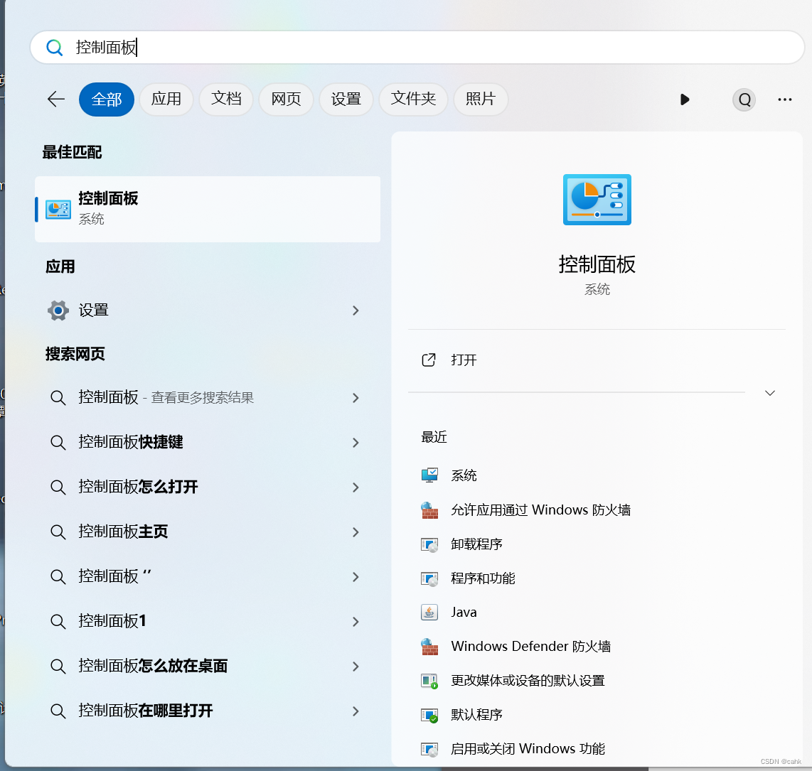812x771 pixels.
Task: Open recent item 允许应用通过 Windows 防火墙
Action: click(x=540, y=509)
